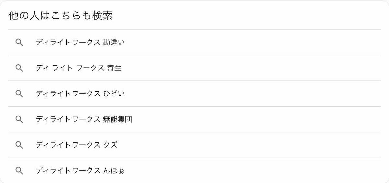
Task: Click the word クズ in the fifth suggestion
Action: coord(110,145)
